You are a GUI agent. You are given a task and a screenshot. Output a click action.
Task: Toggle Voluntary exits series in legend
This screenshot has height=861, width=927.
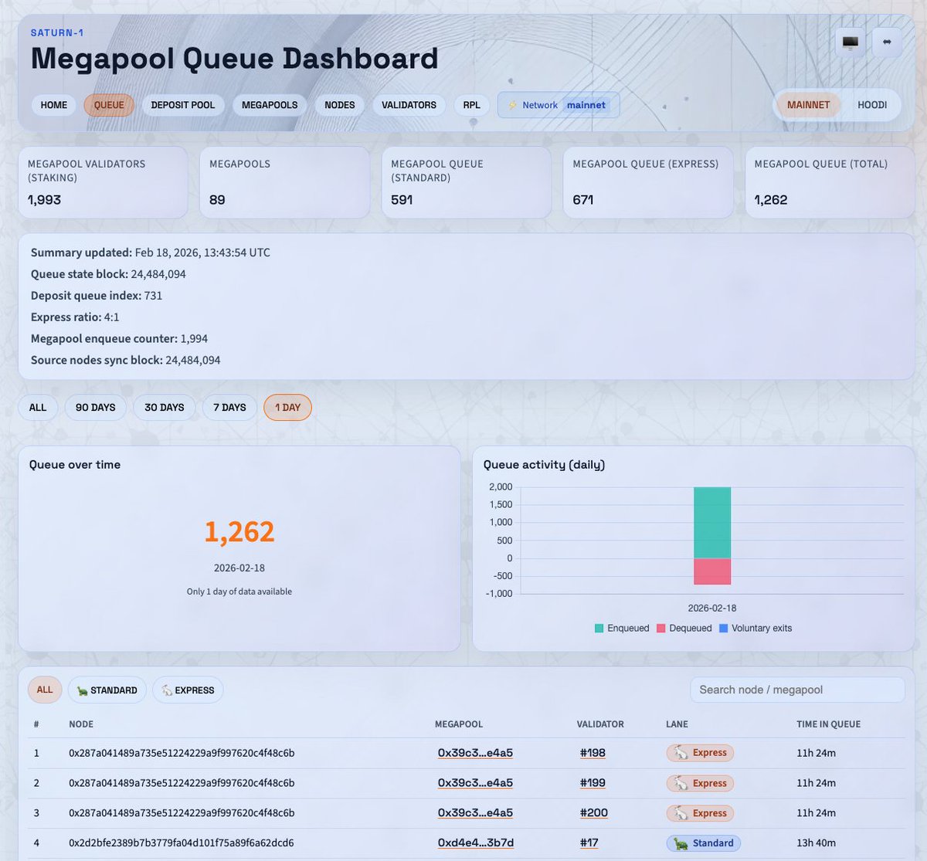pyautogui.click(x=755, y=629)
